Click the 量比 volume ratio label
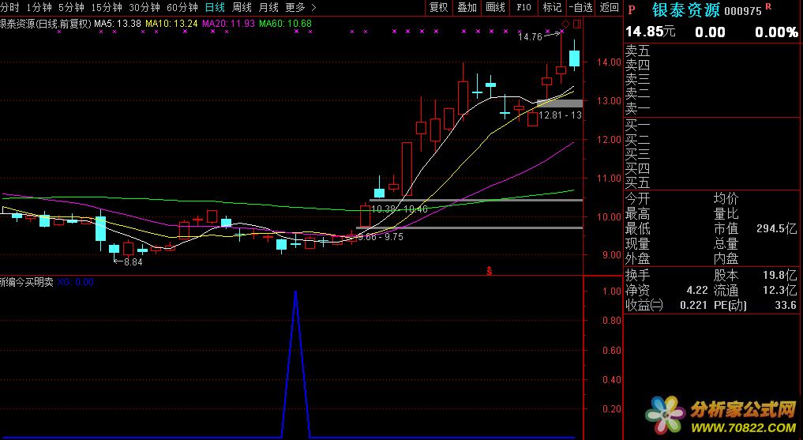The image size is (803, 440). pyautogui.click(x=726, y=213)
